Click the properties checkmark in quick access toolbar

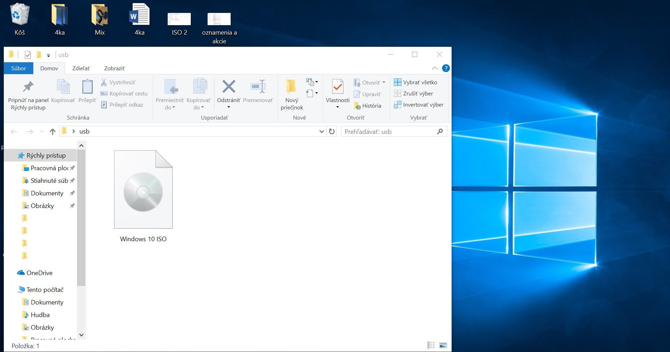(x=28, y=55)
